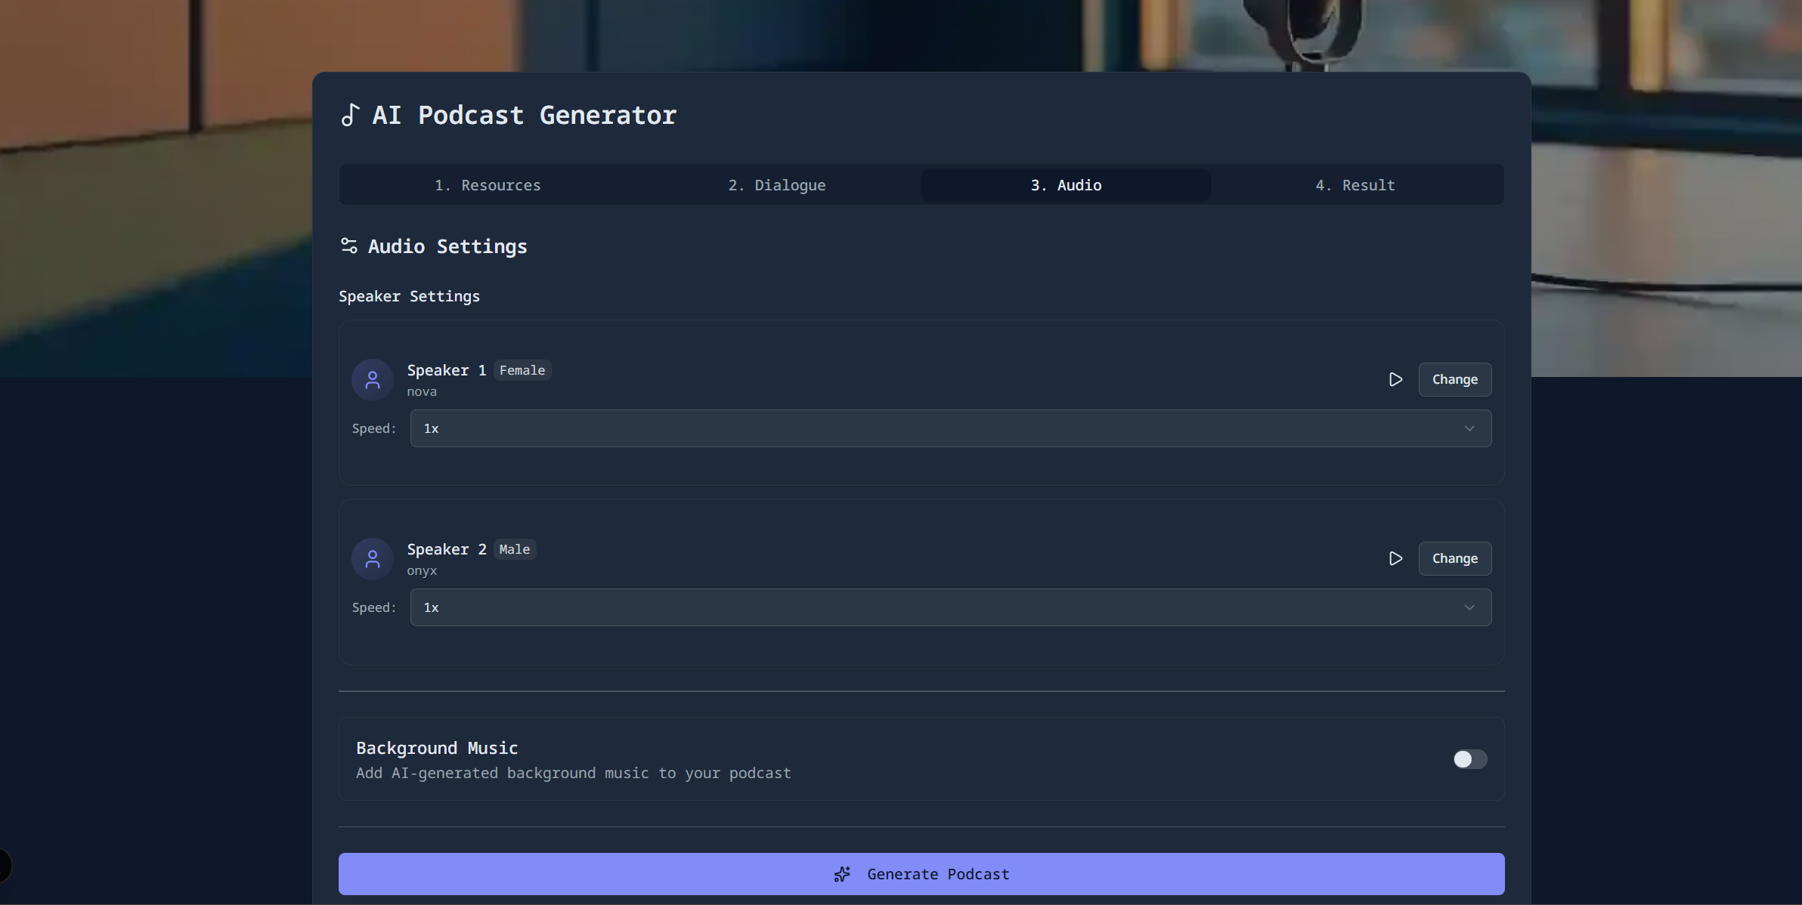Change Speaker 2 voice
1802x905 pixels.
(1454, 558)
